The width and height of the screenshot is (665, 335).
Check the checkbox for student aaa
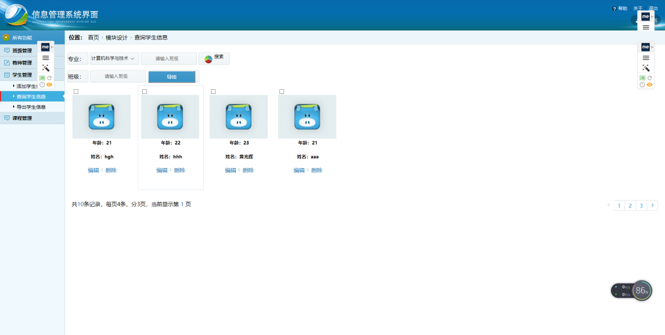282,92
